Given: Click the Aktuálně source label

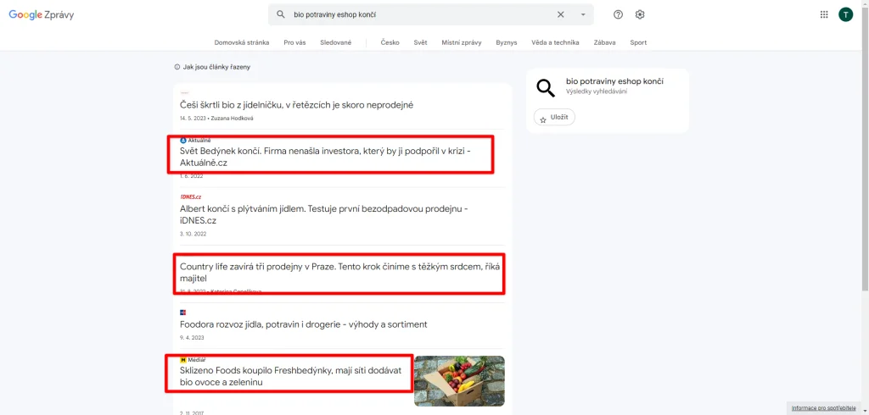Looking at the screenshot, I should pos(196,141).
